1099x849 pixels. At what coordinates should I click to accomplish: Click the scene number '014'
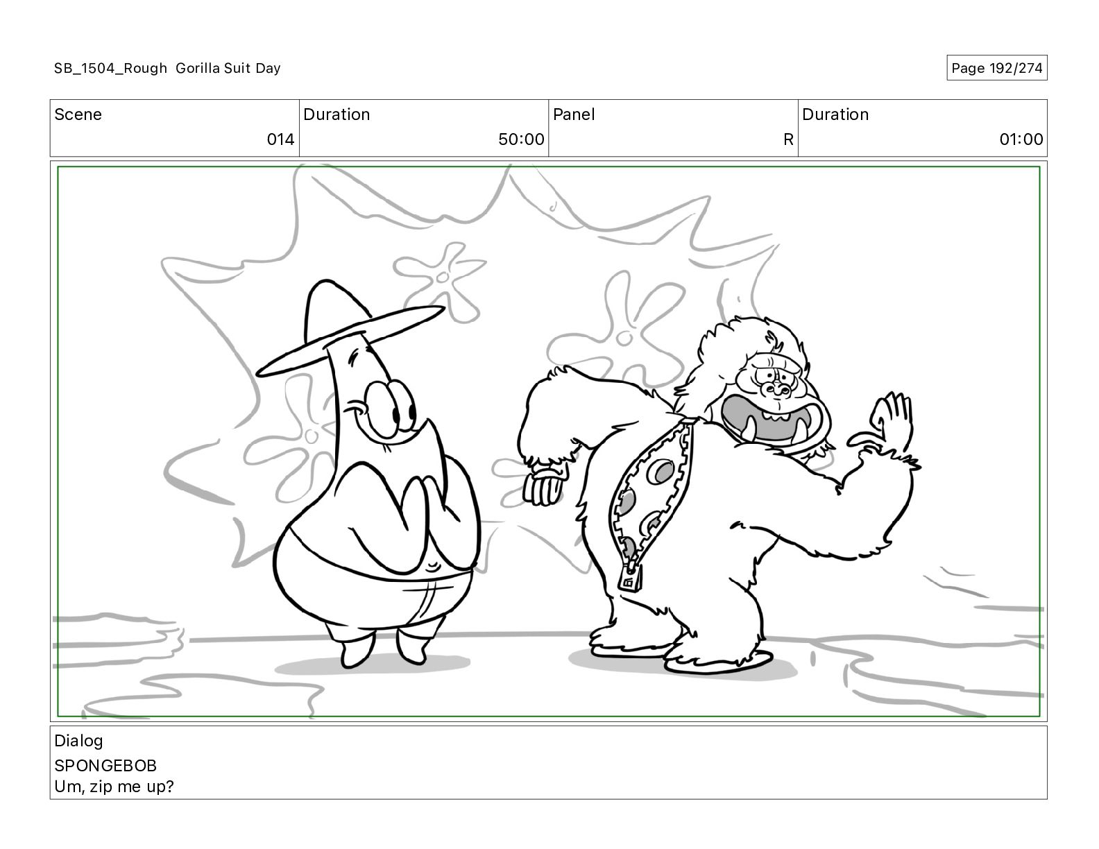tap(281, 139)
